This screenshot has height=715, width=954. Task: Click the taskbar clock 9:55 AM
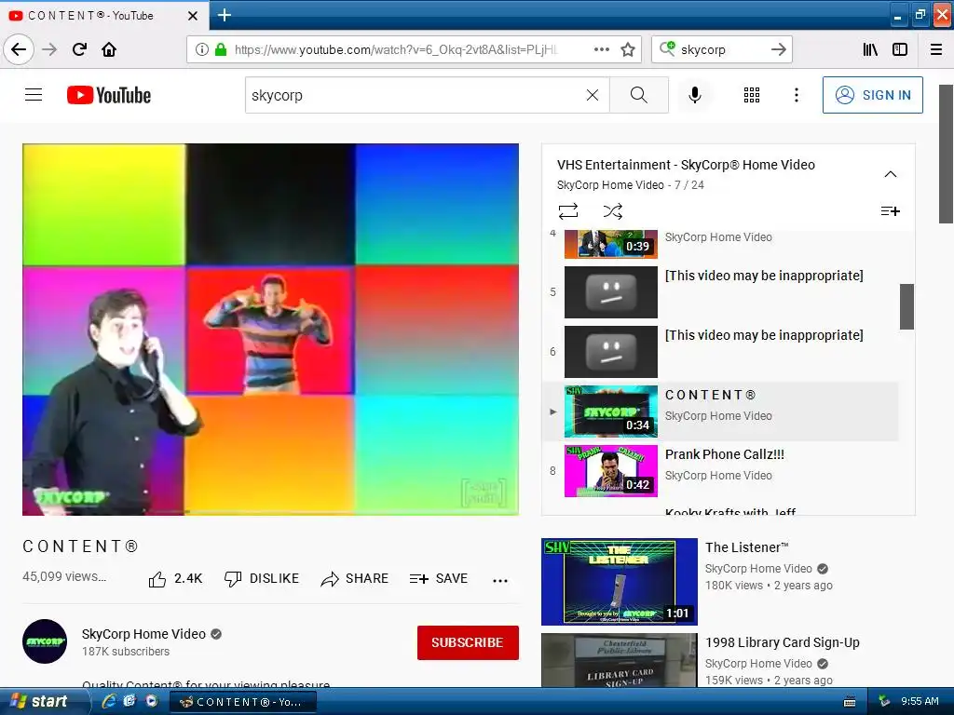pyautogui.click(x=920, y=702)
